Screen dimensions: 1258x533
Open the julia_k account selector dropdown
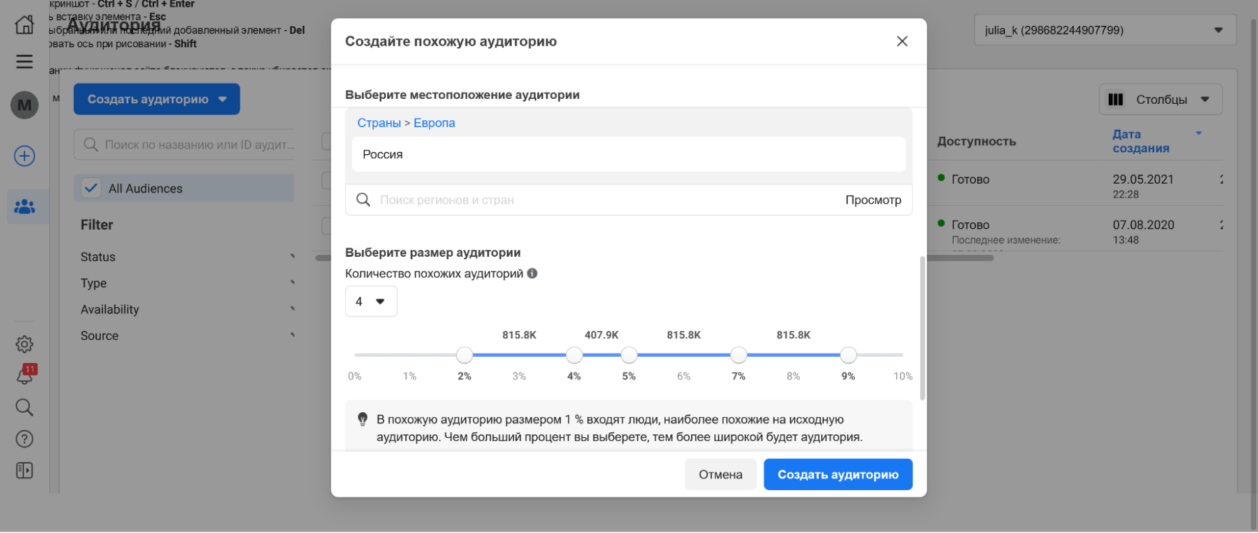(x=1105, y=30)
